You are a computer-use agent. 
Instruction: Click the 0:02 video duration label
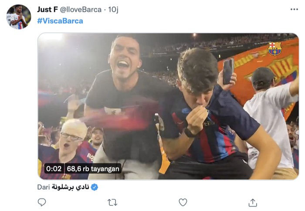(54, 168)
